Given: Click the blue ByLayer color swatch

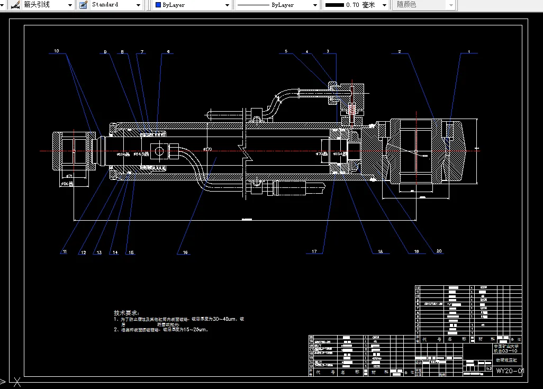Looking at the screenshot, I should (158, 5).
